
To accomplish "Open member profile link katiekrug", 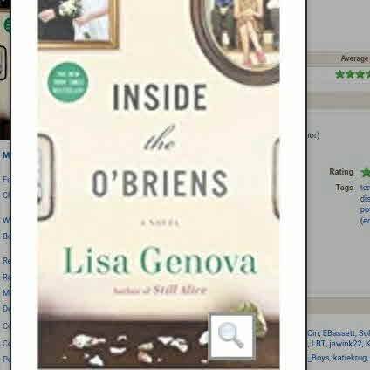I will [x=351, y=358].
